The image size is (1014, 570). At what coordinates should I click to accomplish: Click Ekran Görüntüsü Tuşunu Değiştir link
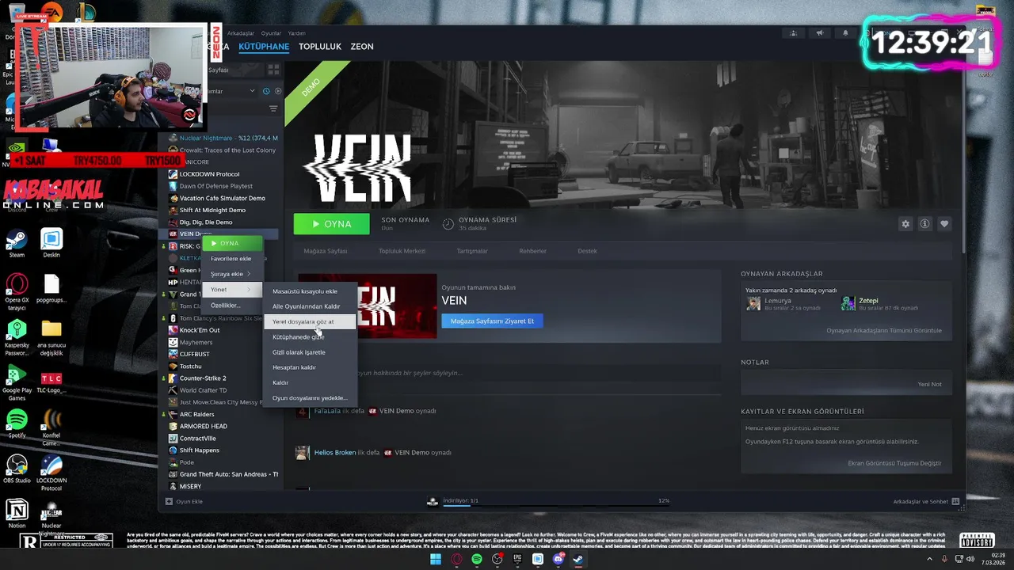coord(894,463)
